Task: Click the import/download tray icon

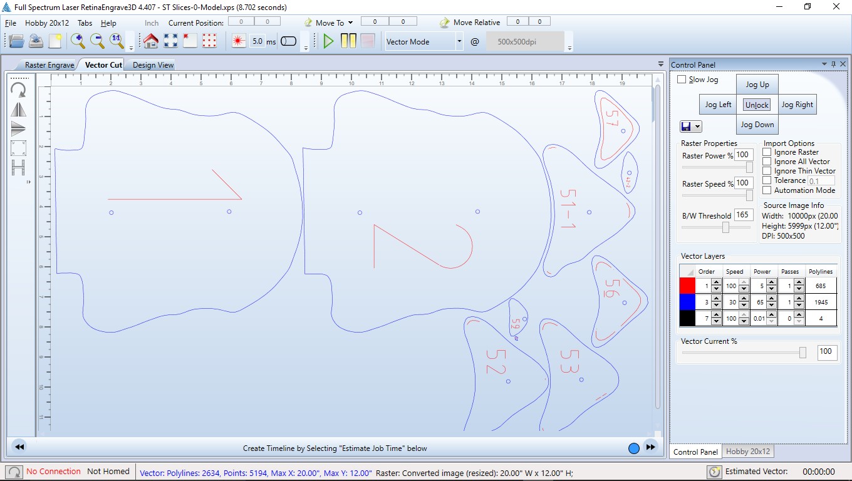Action: coord(36,41)
